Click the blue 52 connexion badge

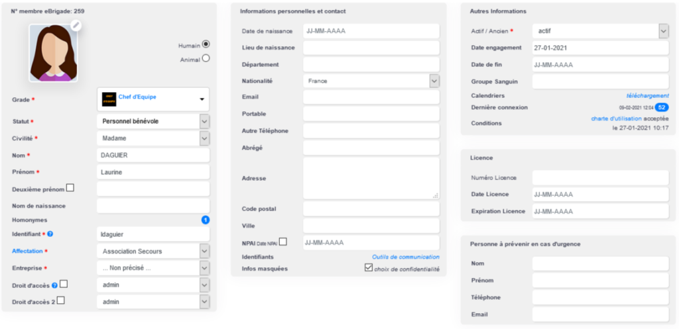click(662, 107)
